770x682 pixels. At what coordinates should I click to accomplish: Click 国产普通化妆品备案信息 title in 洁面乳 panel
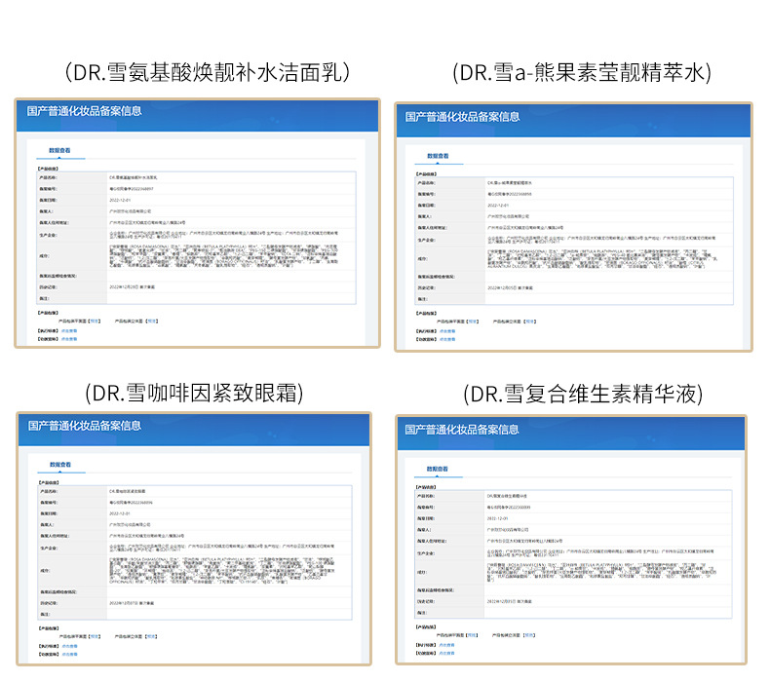tap(84, 111)
